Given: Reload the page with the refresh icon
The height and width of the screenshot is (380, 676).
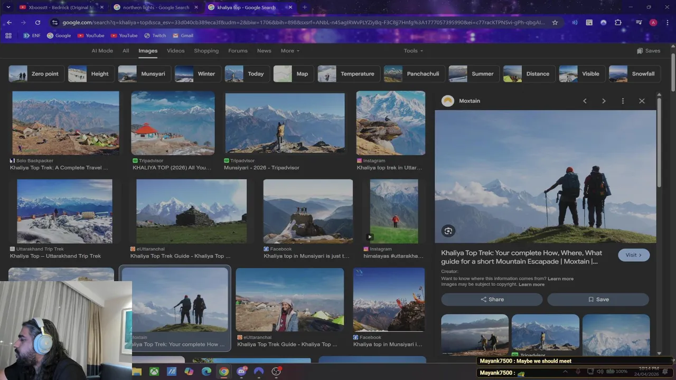Looking at the screenshot, I should (37, 23).
